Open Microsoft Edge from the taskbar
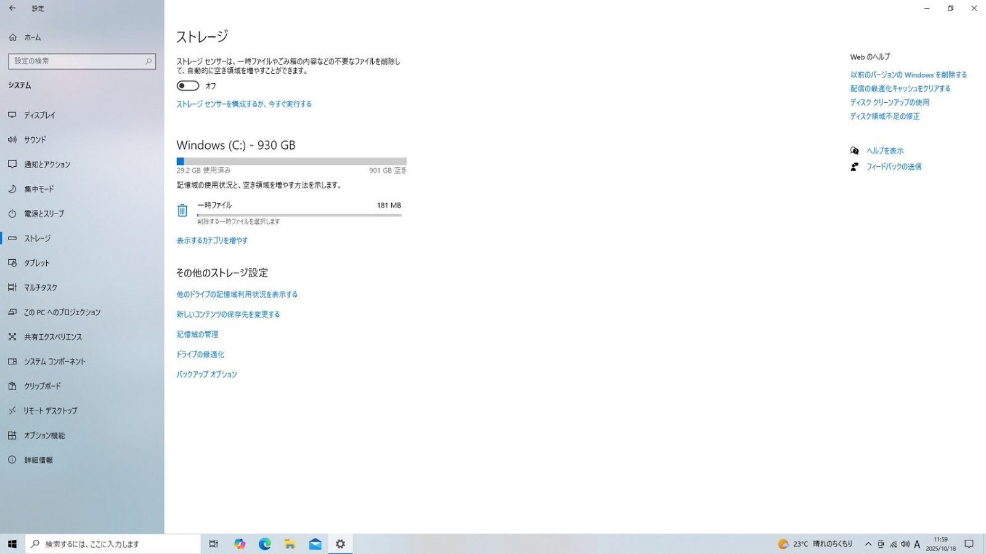This screenshot has width=986, height=554. (x=265, y=544)
